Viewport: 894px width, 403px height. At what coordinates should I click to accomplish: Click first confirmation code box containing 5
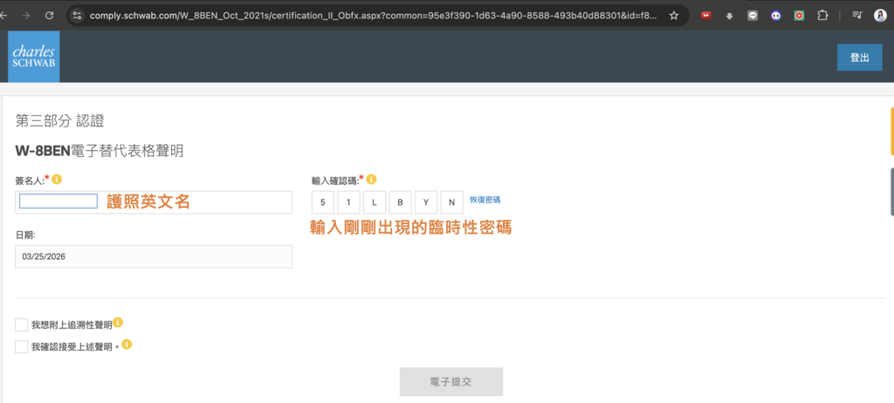click(x=322, y=201)
